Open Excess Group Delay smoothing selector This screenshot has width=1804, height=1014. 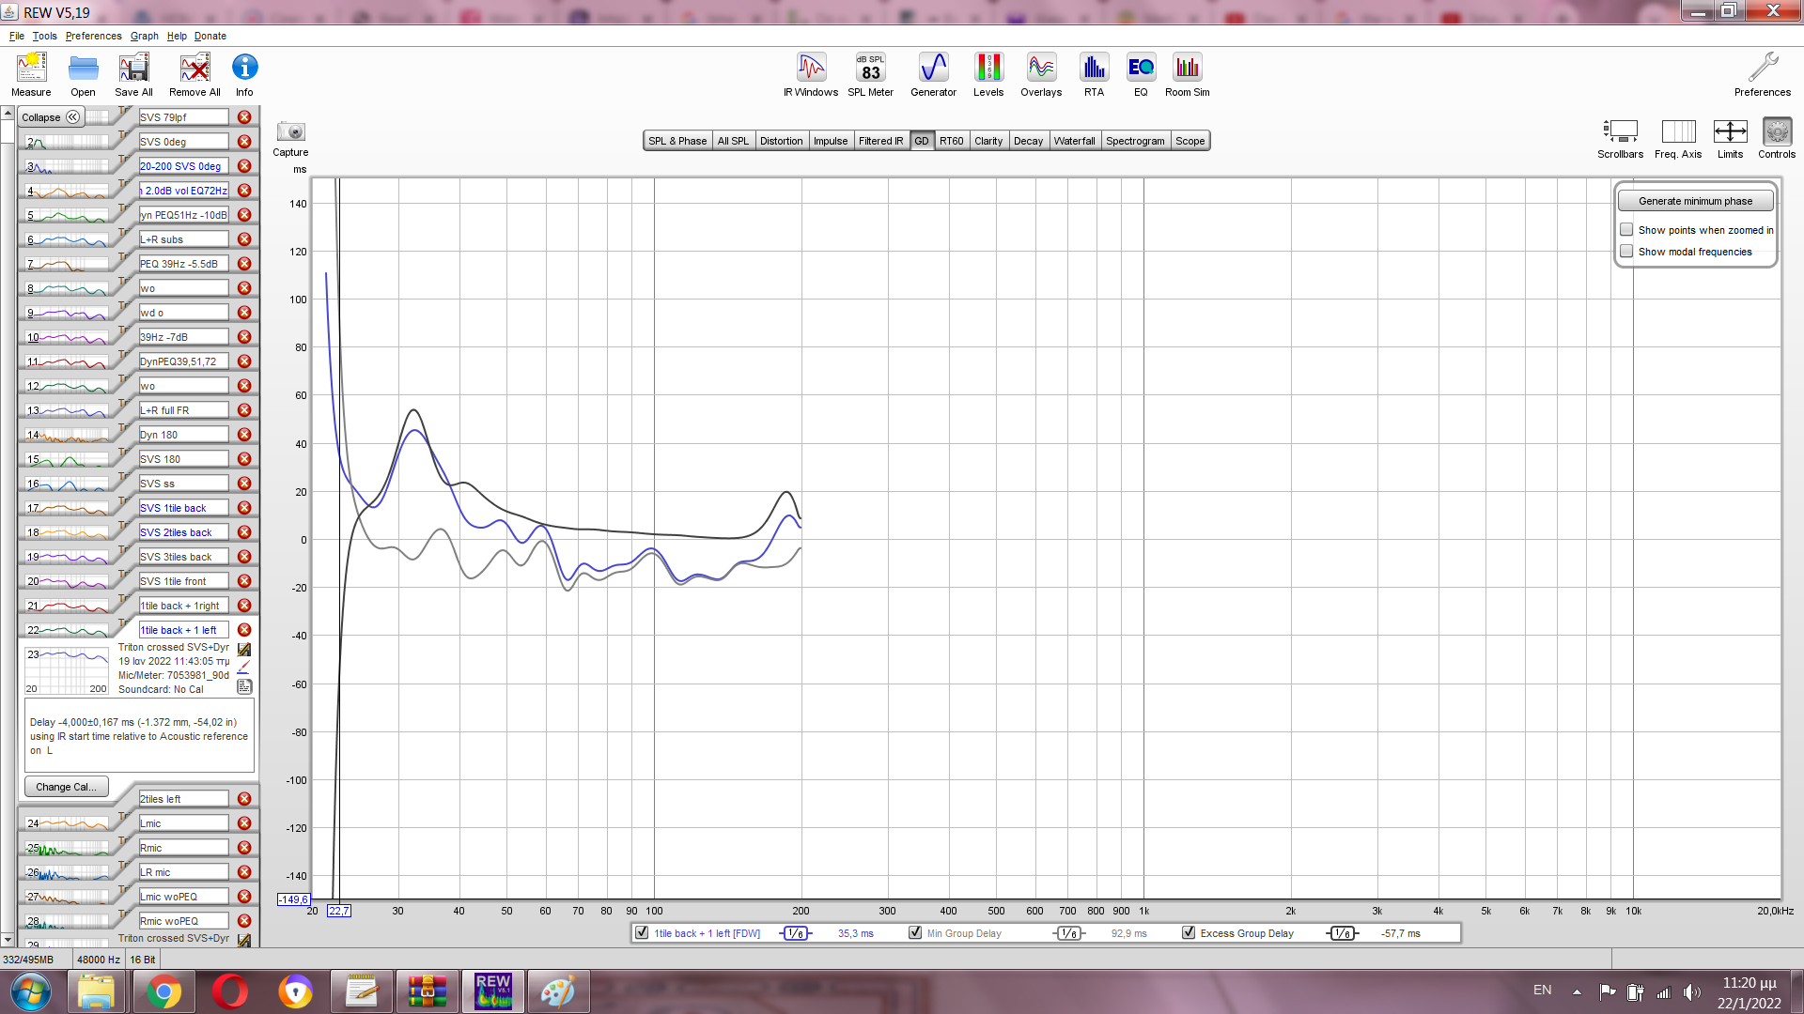click(x=1342, y=933)
